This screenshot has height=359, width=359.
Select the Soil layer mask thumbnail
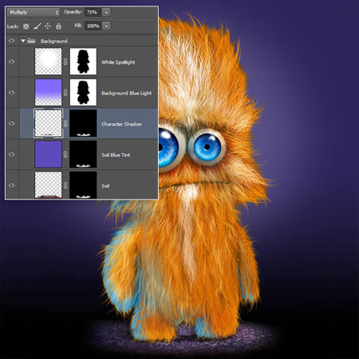point(83,185)
